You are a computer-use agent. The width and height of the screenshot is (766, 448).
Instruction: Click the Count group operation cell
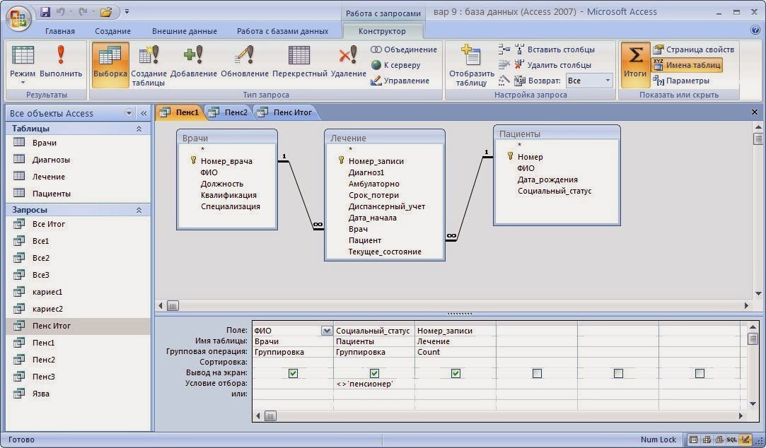tap(455, 353)
